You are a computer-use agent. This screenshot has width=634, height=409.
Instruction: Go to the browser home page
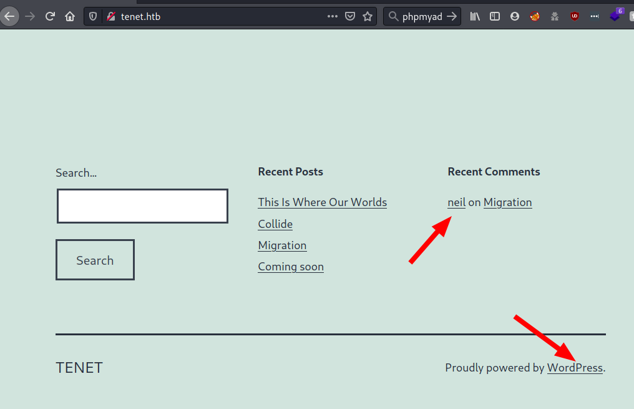[x=70, y=17]
